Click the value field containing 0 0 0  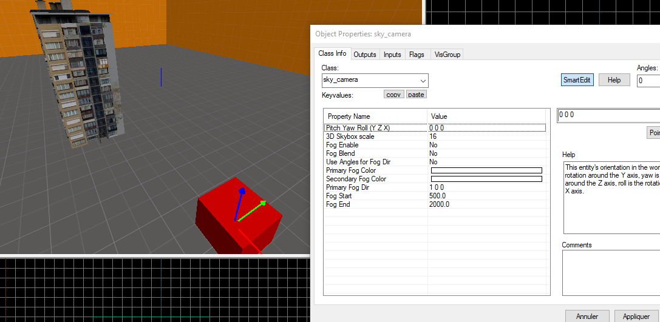pos(607,115)
